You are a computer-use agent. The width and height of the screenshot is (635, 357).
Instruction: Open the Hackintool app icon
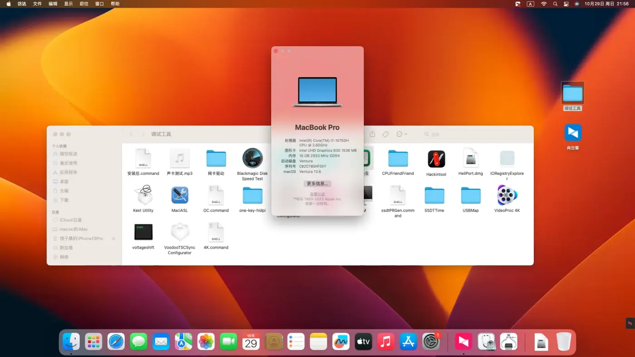pyautogui.click(x=436, y=159)
